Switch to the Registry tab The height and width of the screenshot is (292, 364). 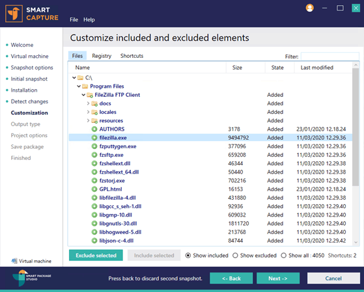[102, 56]
